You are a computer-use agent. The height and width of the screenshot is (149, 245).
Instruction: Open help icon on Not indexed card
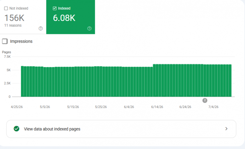(41, 29)
